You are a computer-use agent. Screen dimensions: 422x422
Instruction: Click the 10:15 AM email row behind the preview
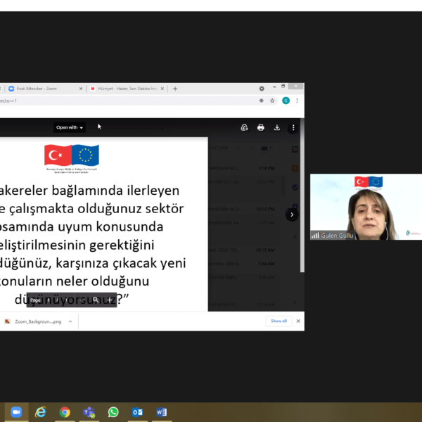(244, 250)
